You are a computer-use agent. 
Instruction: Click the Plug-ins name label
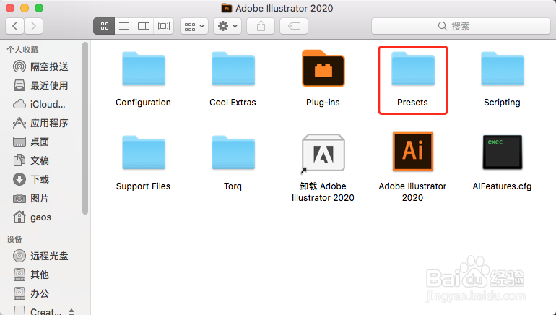323,102
